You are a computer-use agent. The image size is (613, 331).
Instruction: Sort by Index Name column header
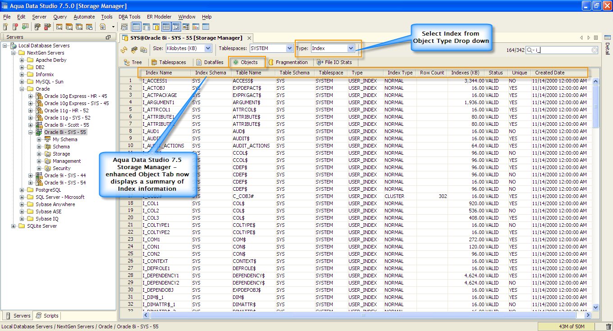pos(166,73)
